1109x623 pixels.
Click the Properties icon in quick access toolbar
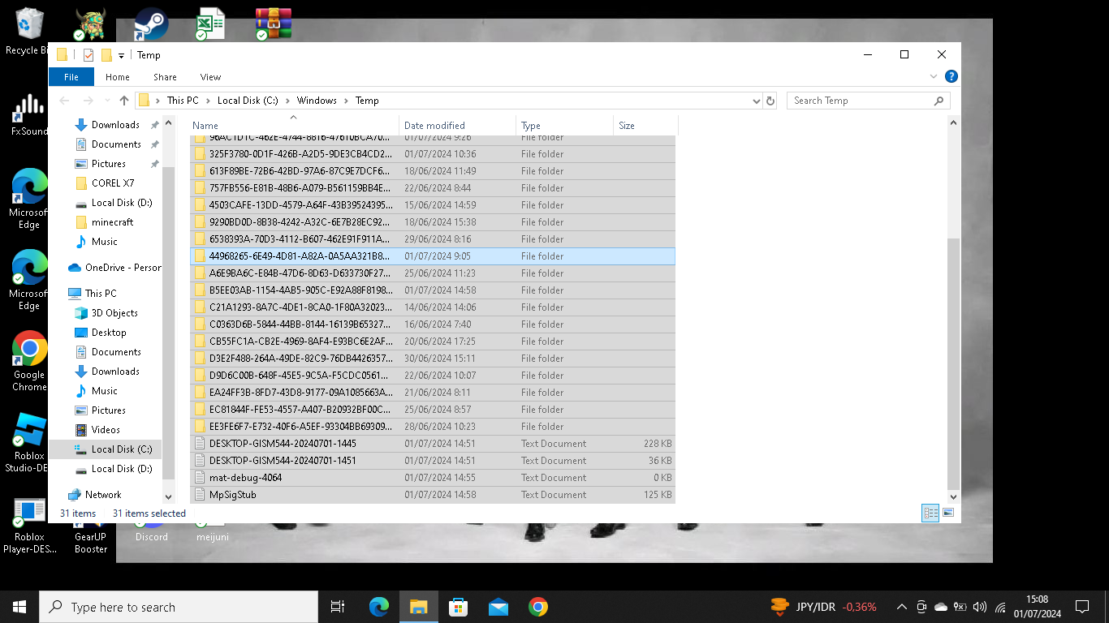tap(88, 55)
